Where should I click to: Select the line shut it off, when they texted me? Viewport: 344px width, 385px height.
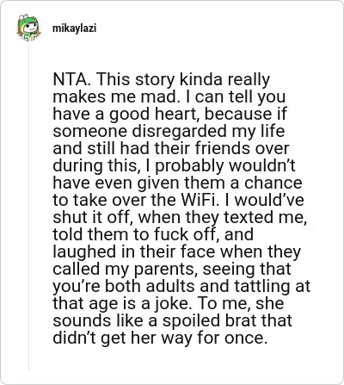pyautogui.click(x=180, y=218)
